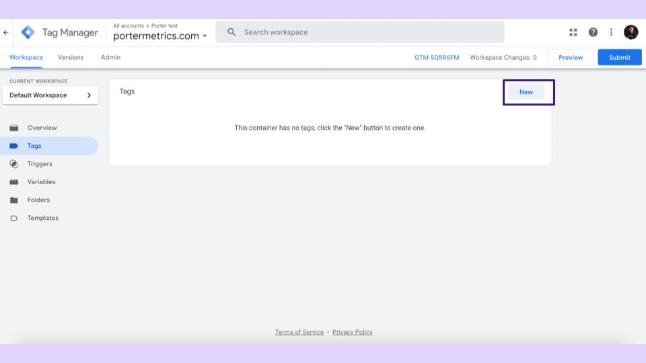Image resolution: width=646 pixels, height=363 pixels.
Task: Open Templates in the sidebar
Action: (x=49, y=218)
